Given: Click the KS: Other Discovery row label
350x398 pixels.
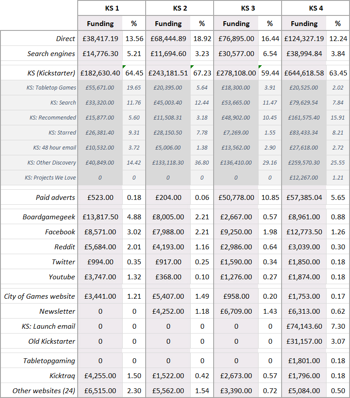Looking at the screenshot, I should point(52,162).
